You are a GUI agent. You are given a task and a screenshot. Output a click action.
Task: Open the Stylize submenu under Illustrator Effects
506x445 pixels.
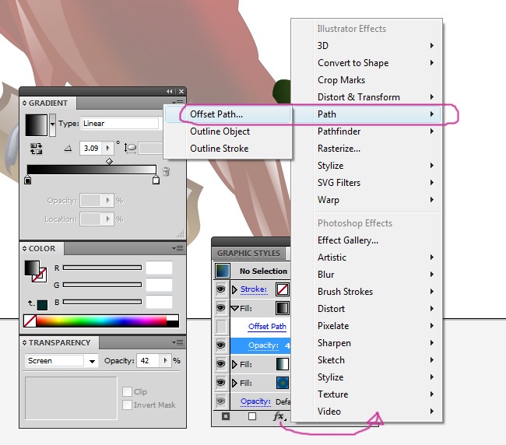[330, 166]
